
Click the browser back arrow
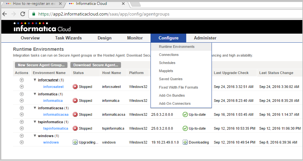click(5, 14)
